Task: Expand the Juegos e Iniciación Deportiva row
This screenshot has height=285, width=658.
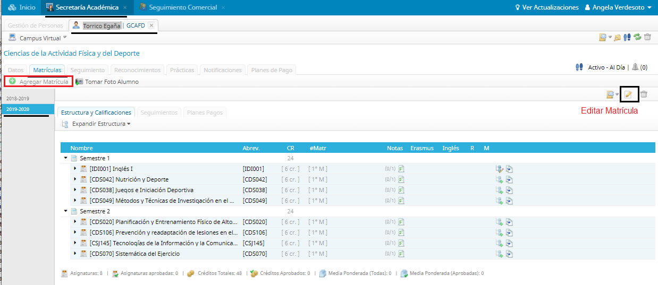Action: coord(75,190)
